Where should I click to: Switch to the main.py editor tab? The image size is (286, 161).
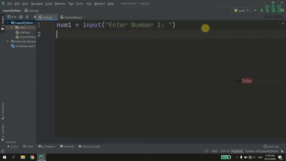pos(47,17)
